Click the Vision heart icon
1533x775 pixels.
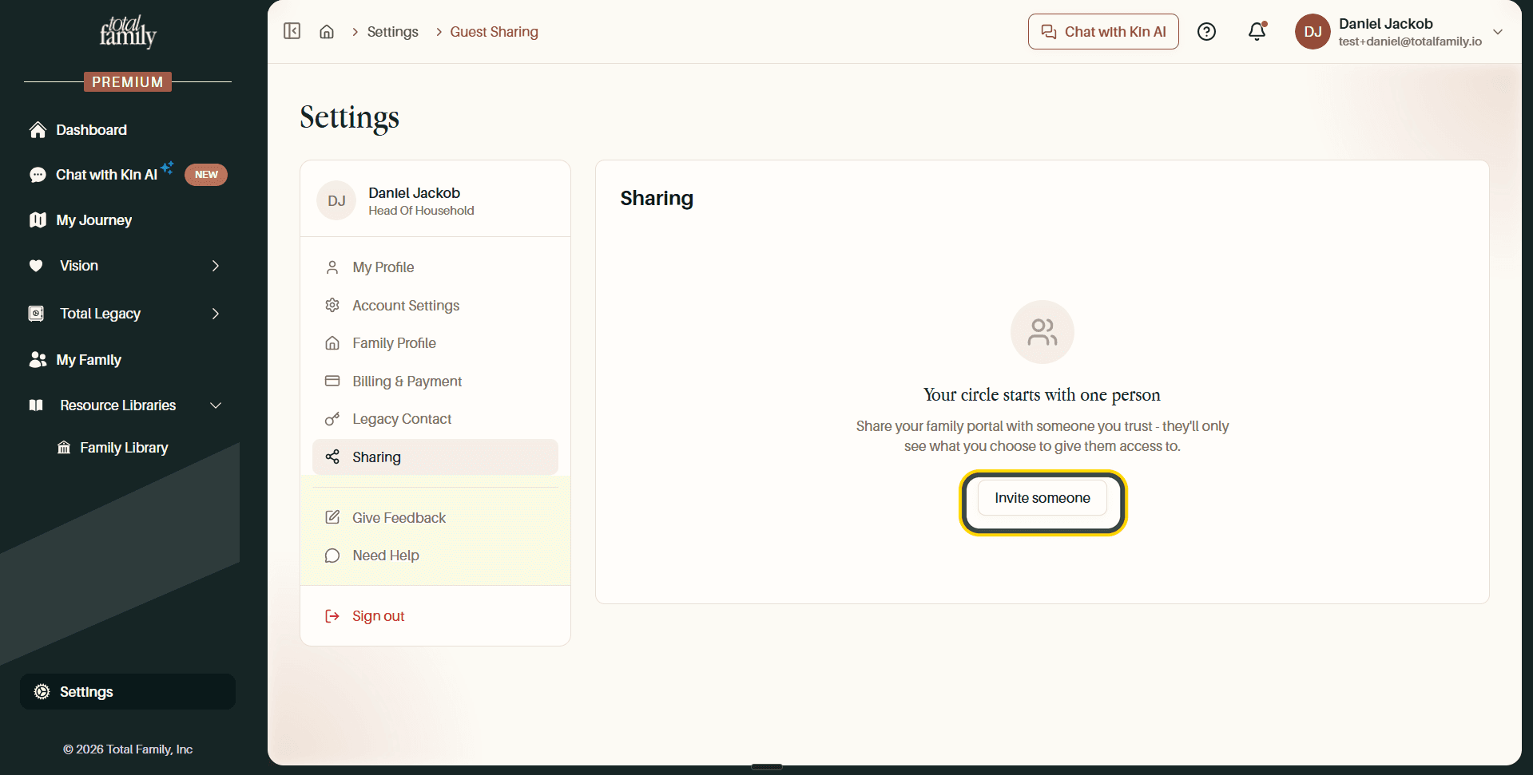[x=36, y=266]
